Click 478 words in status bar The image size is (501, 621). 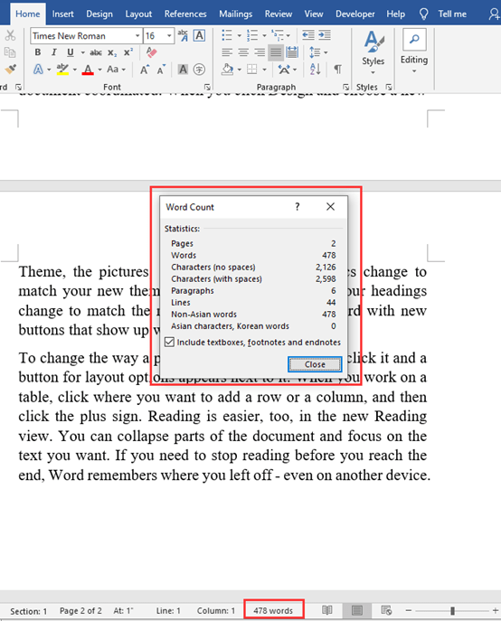pyautogui.click(x=273, y=610)
